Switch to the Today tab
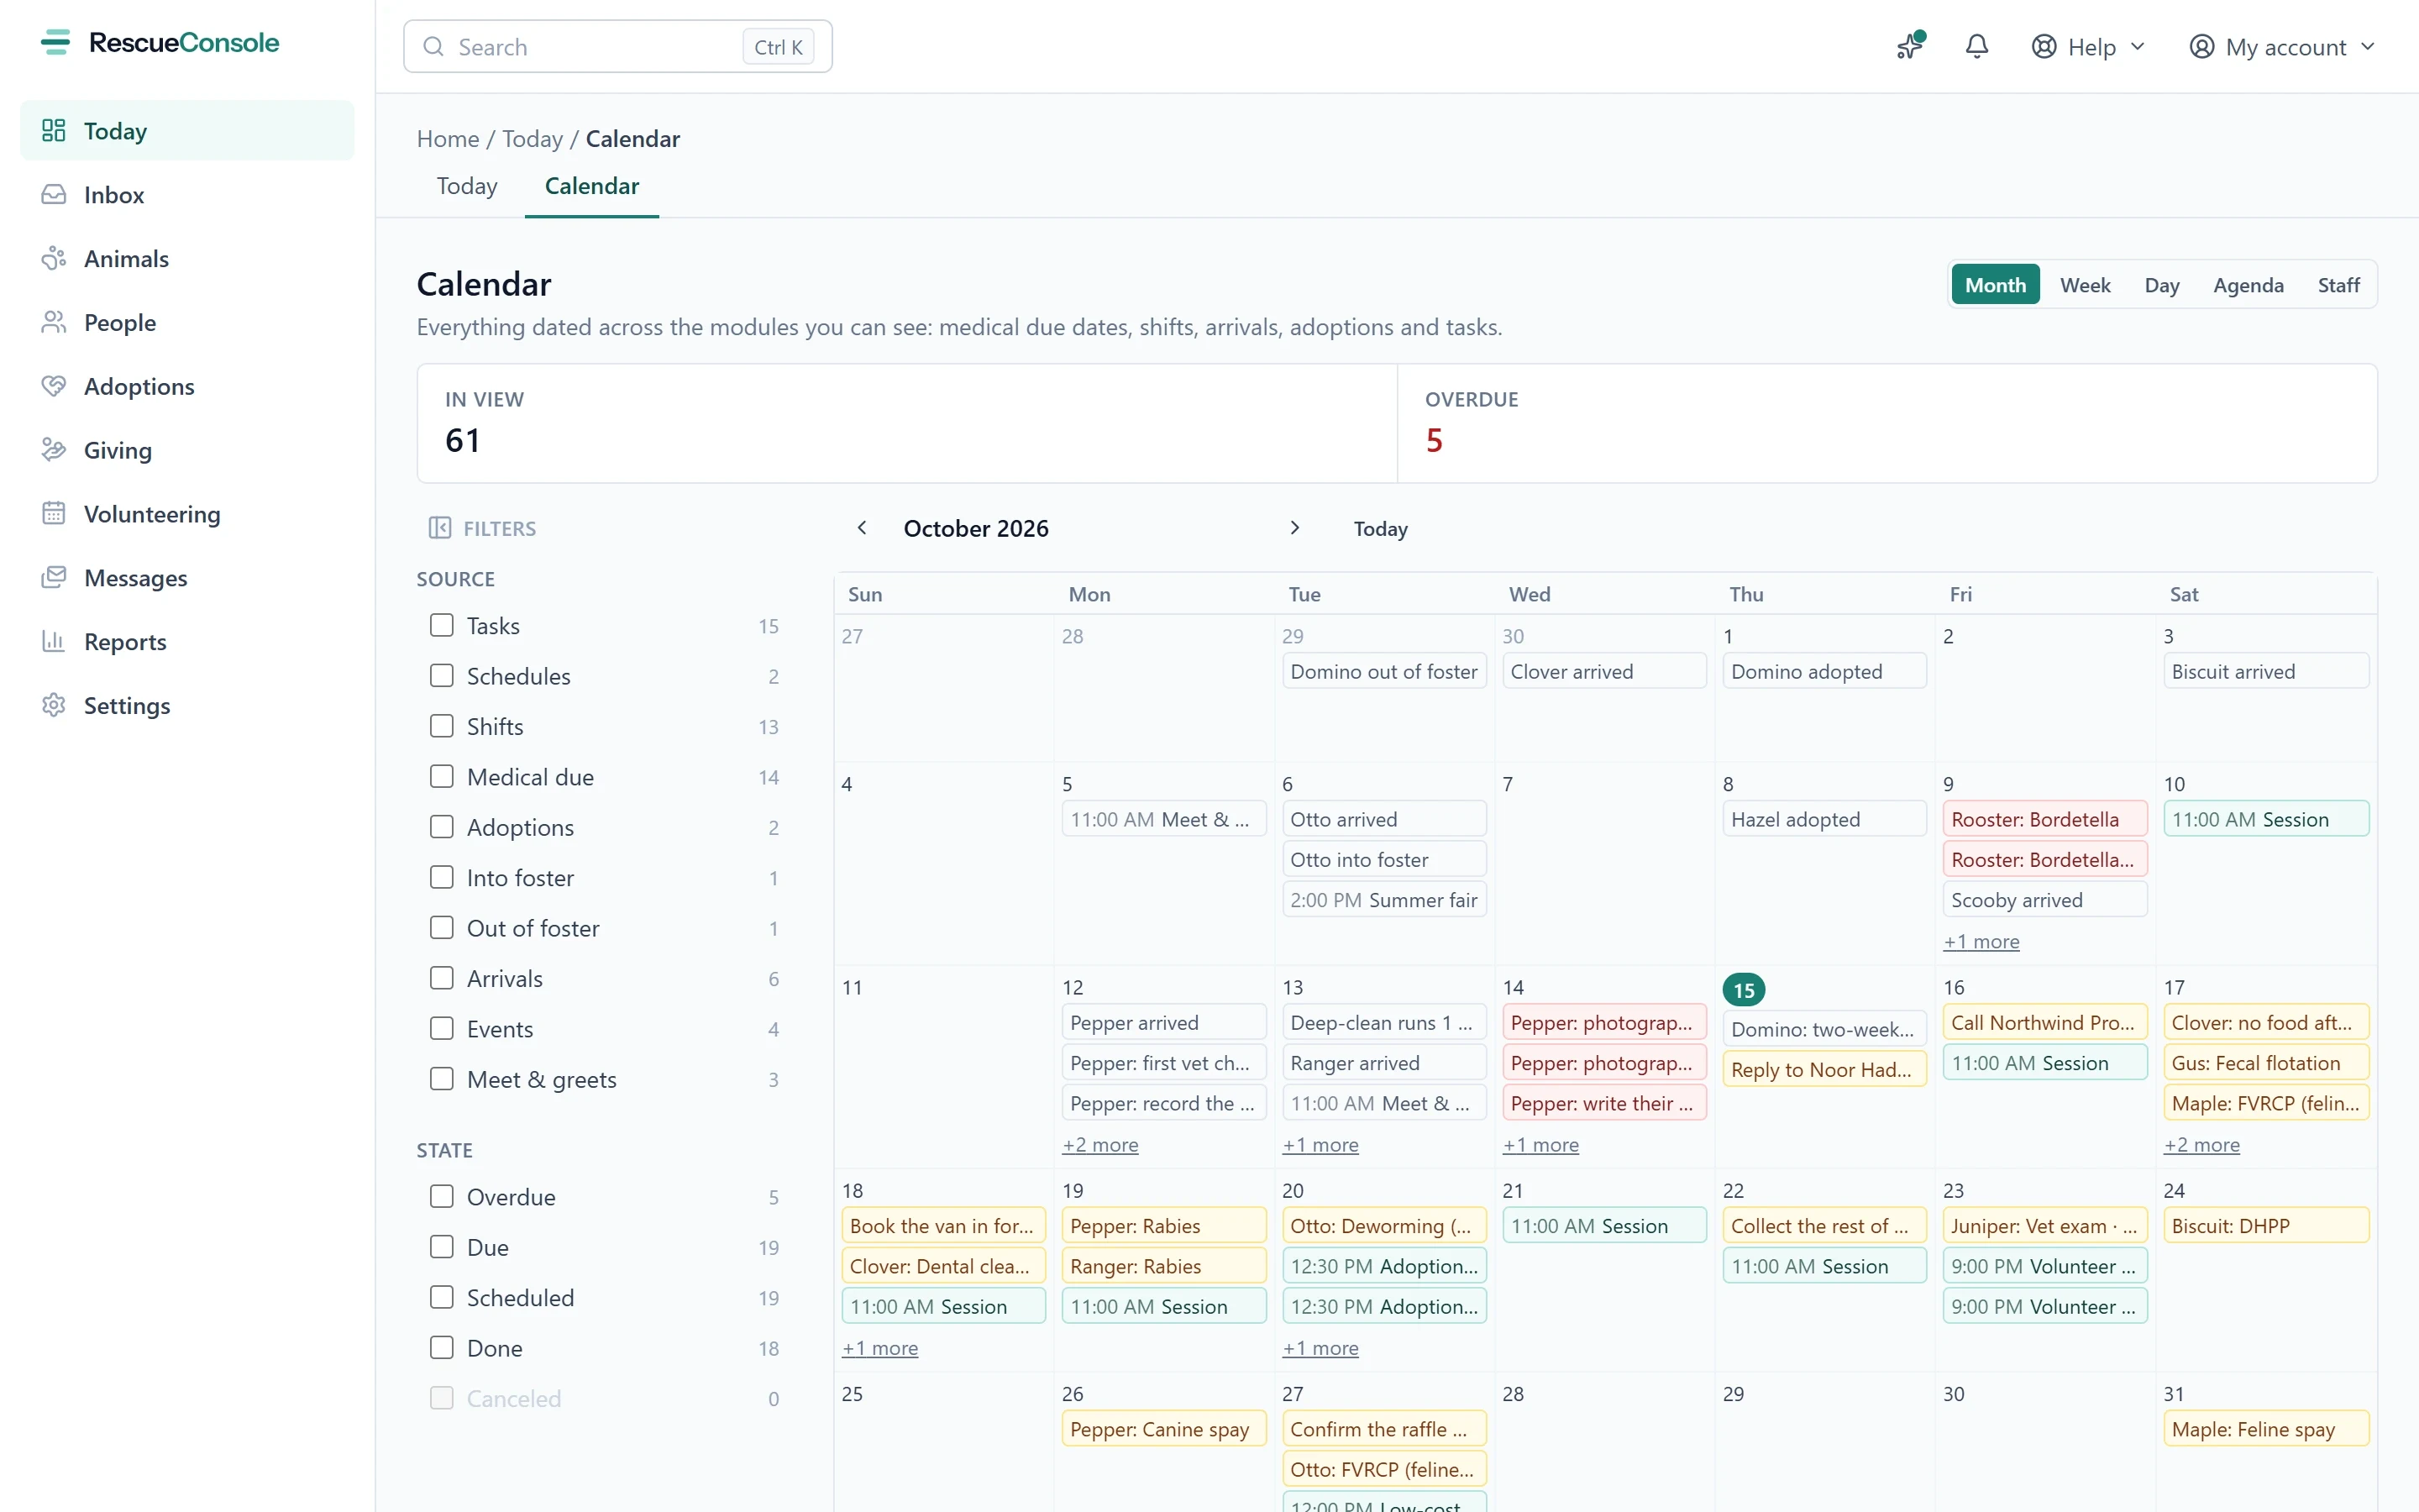Image resolution: width=2419 pixels, height=1512 pixels. (x=467, y=186)
